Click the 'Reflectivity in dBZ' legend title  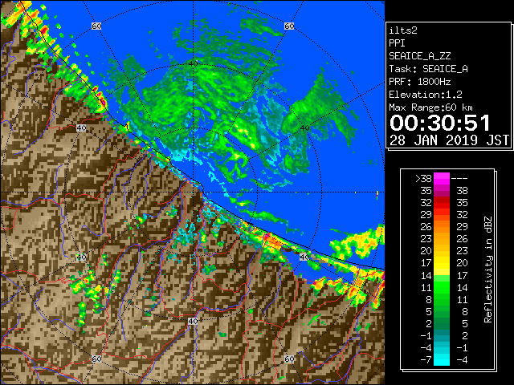[x=488, y=269]
